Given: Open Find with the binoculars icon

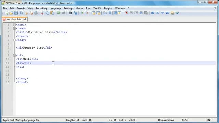Looking at the screenshot, I should 70,13.
